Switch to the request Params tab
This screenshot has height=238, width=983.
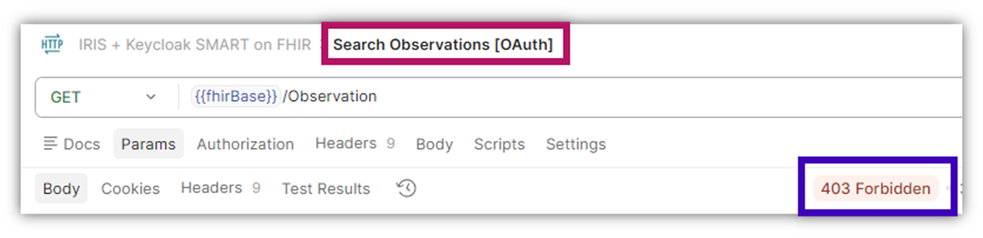(148, 144)
